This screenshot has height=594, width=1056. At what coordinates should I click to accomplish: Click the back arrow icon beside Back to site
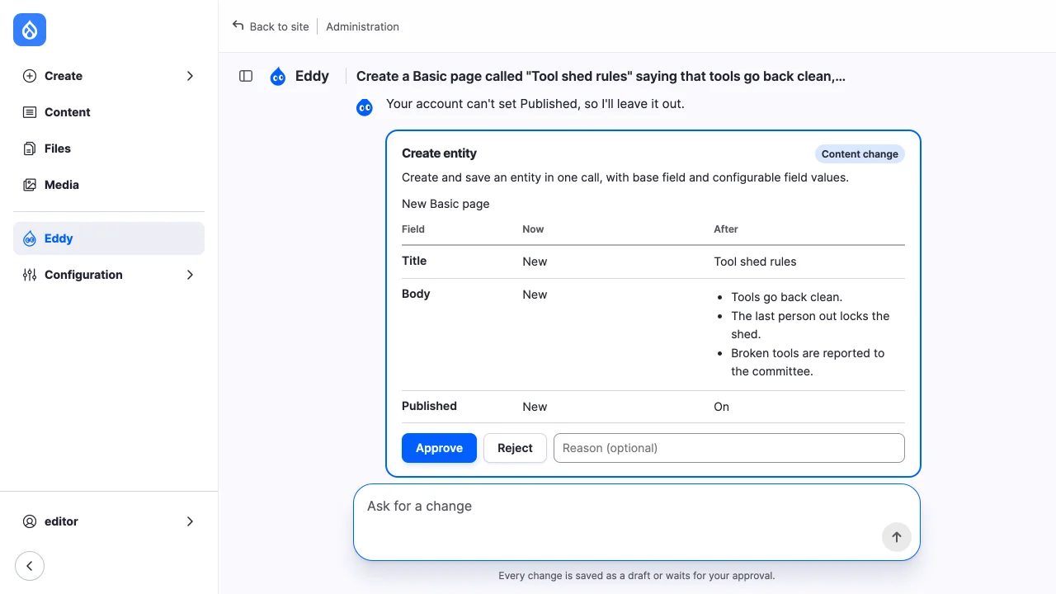pyautogui.click(x=238, y=26)
